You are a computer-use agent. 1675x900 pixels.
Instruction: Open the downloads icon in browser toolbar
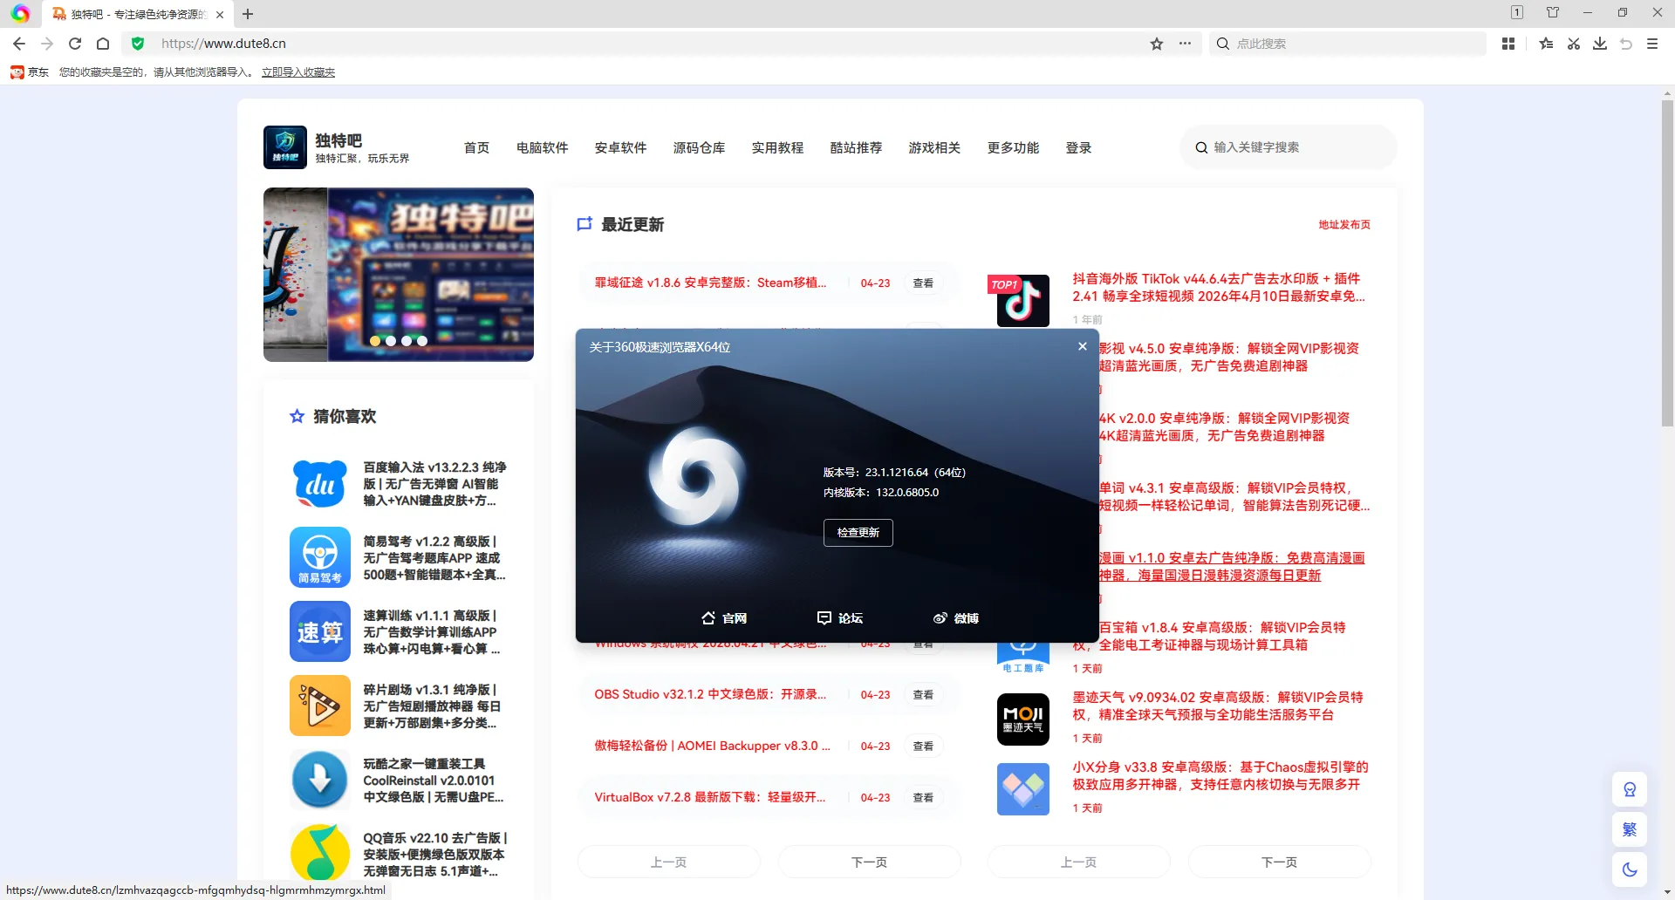(x=1599, y=43)
